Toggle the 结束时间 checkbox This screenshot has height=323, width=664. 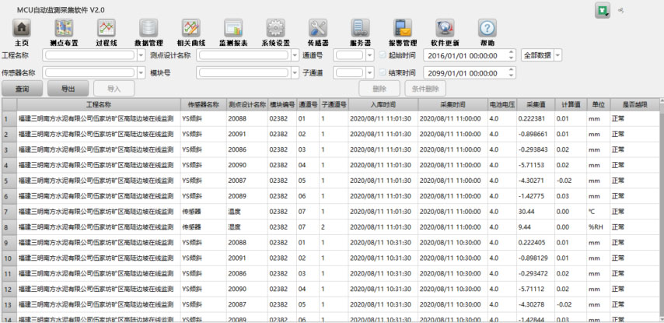(x=383, y=73)
